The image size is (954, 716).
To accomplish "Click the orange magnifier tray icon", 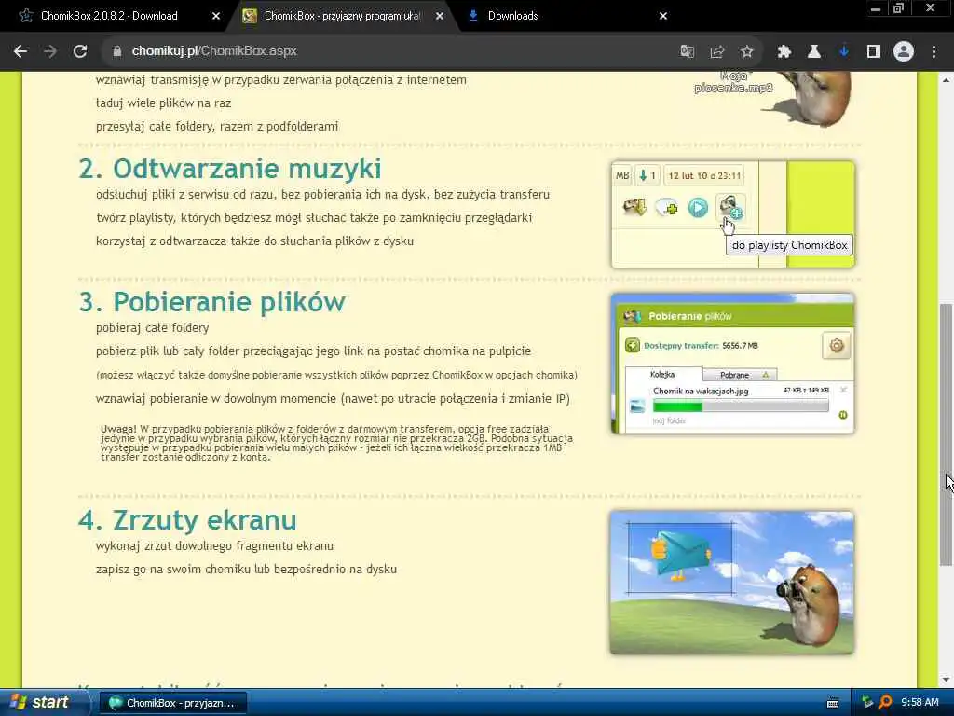I will tap(885, 703).
